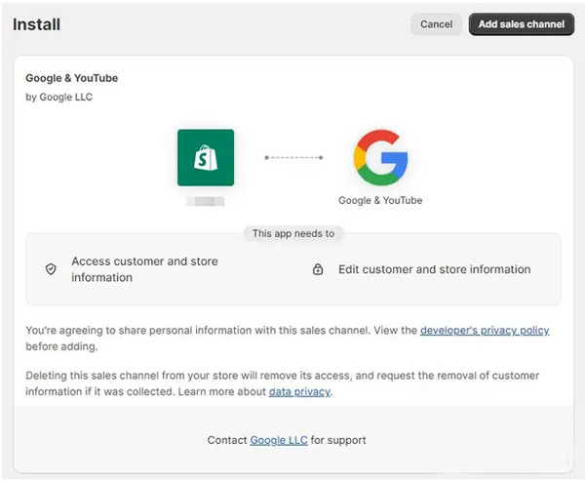Click the blurred store name under Shopify logo
Screen dimensions: 585x481
[x=205, y=201]
